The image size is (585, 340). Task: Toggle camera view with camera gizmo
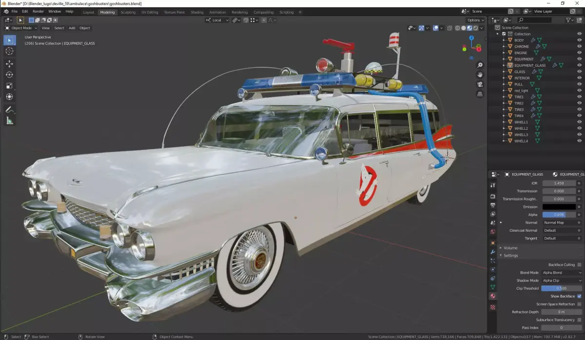[x=480, y=84]
